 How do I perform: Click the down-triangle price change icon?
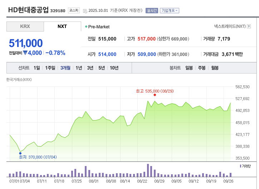coord(25,53)
